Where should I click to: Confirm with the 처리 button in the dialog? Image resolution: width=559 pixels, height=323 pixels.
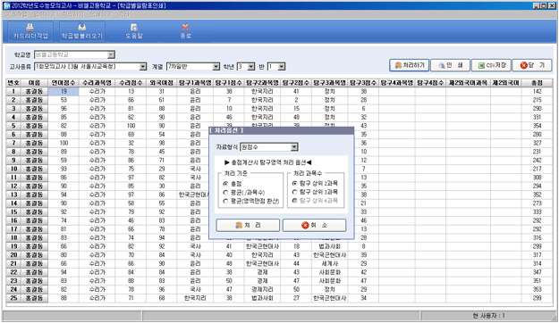click(248, 225)
